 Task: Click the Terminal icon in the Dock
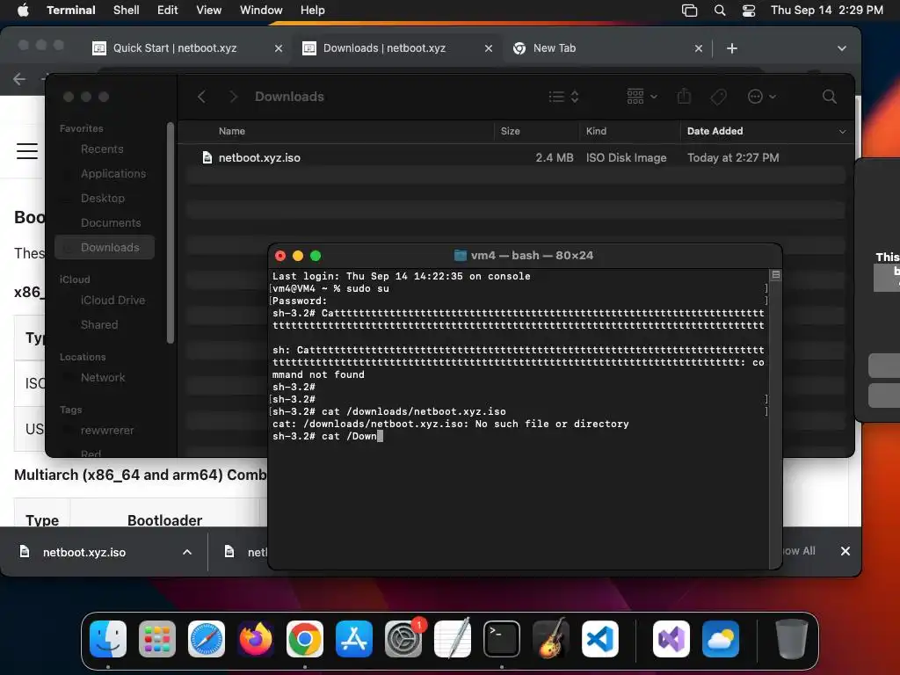tap(502, 639)
